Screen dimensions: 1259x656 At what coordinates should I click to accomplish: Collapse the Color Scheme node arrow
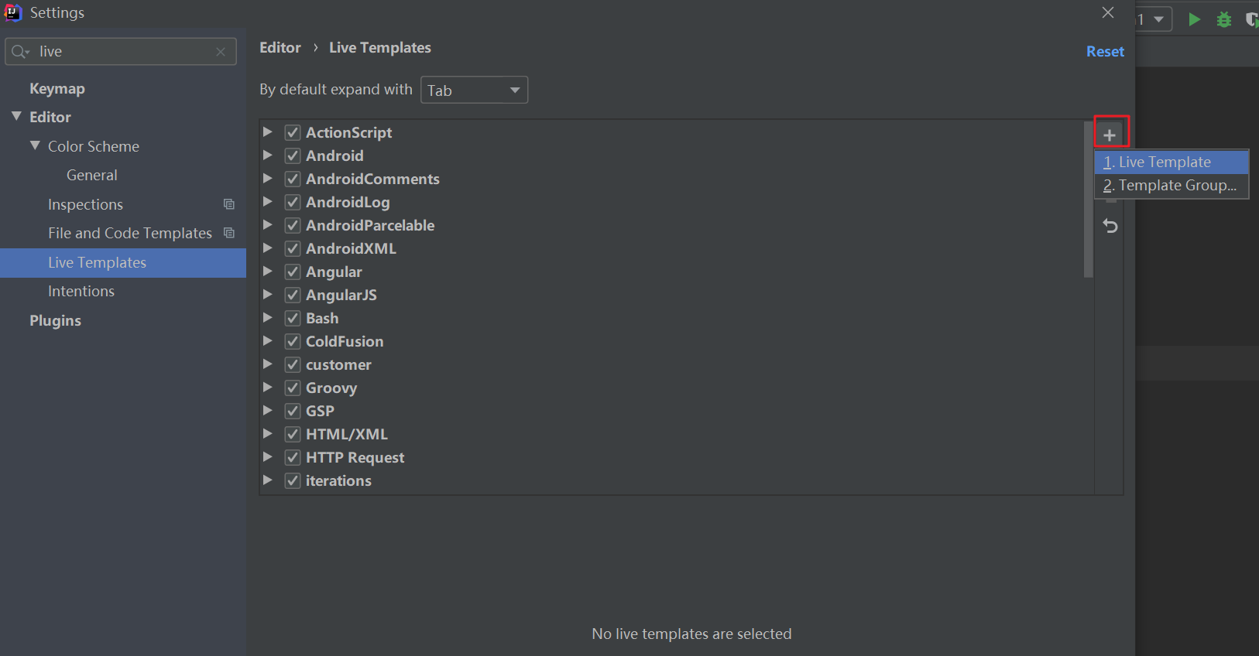point(35,145)
